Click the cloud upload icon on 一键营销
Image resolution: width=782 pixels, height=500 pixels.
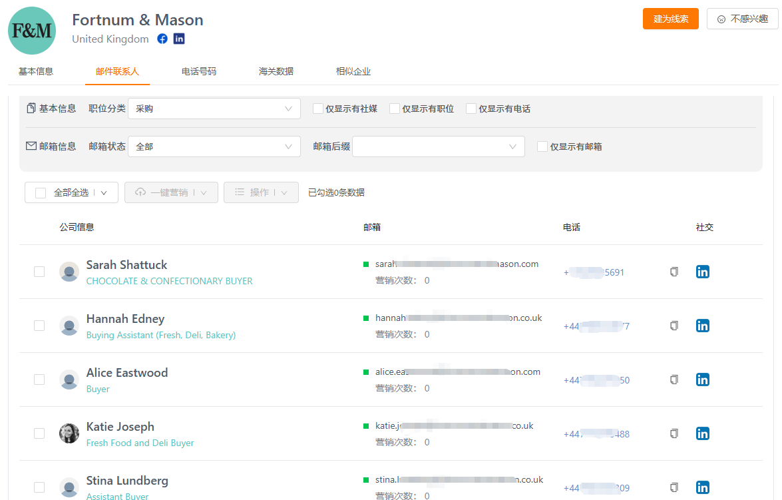[x=140, y=192]
